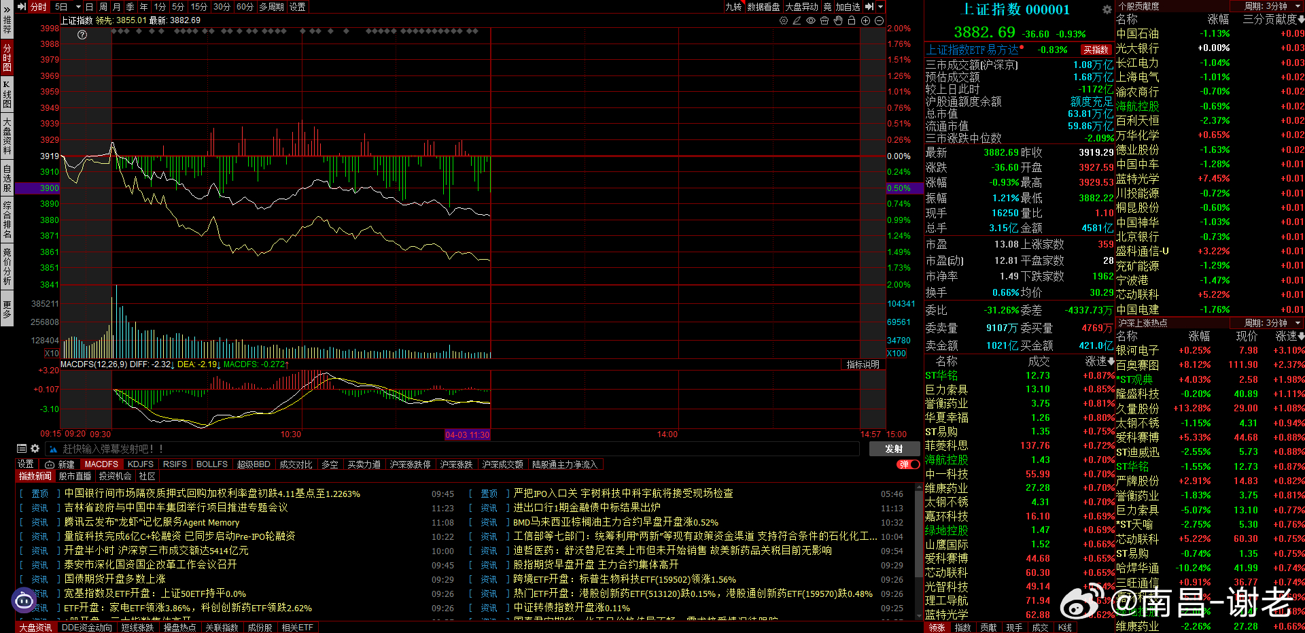Open 设置 in the top period bar
This screenshot has height=633, width=1305.
pos(298,7)
